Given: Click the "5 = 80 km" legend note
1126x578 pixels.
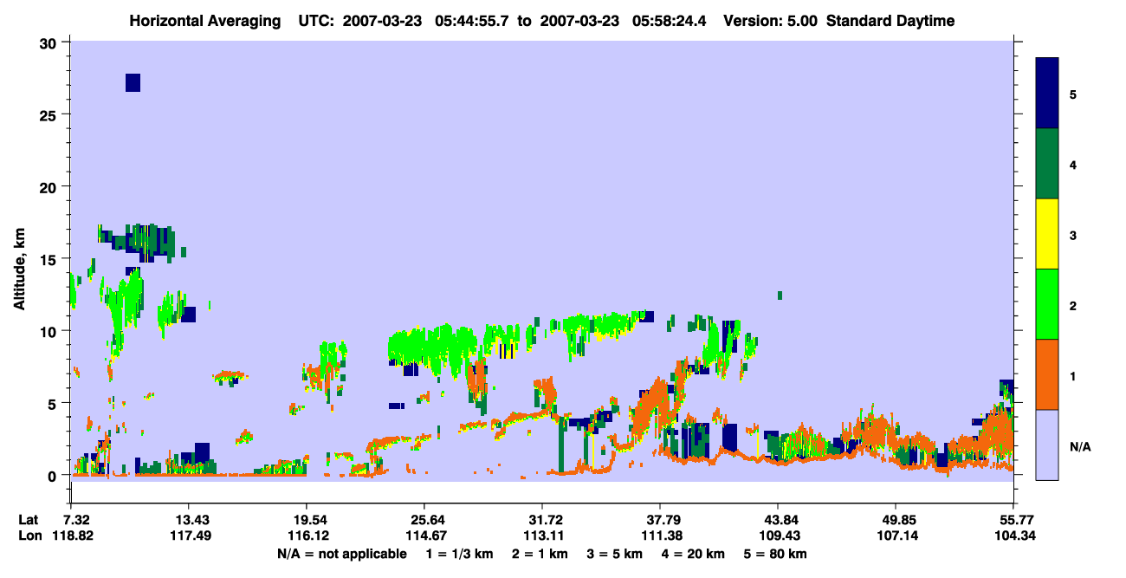Looking at the screenshot, I should [x=775, y=554].
